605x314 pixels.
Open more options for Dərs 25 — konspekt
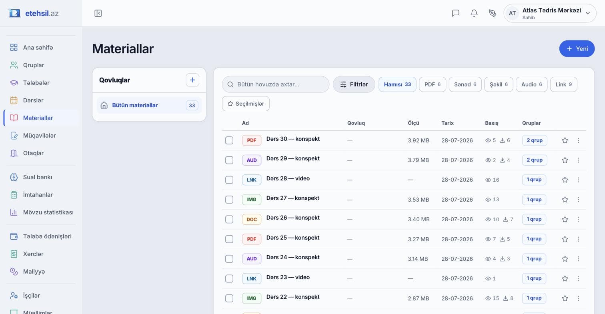(578, 239)
